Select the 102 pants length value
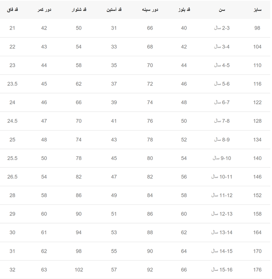This screenshot has height=279, width=272. pyautogui.click(x=79, y=270)
